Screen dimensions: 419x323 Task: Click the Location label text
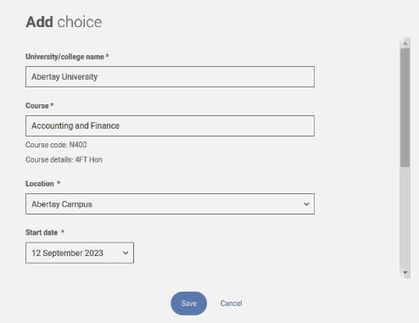point(40,184)
